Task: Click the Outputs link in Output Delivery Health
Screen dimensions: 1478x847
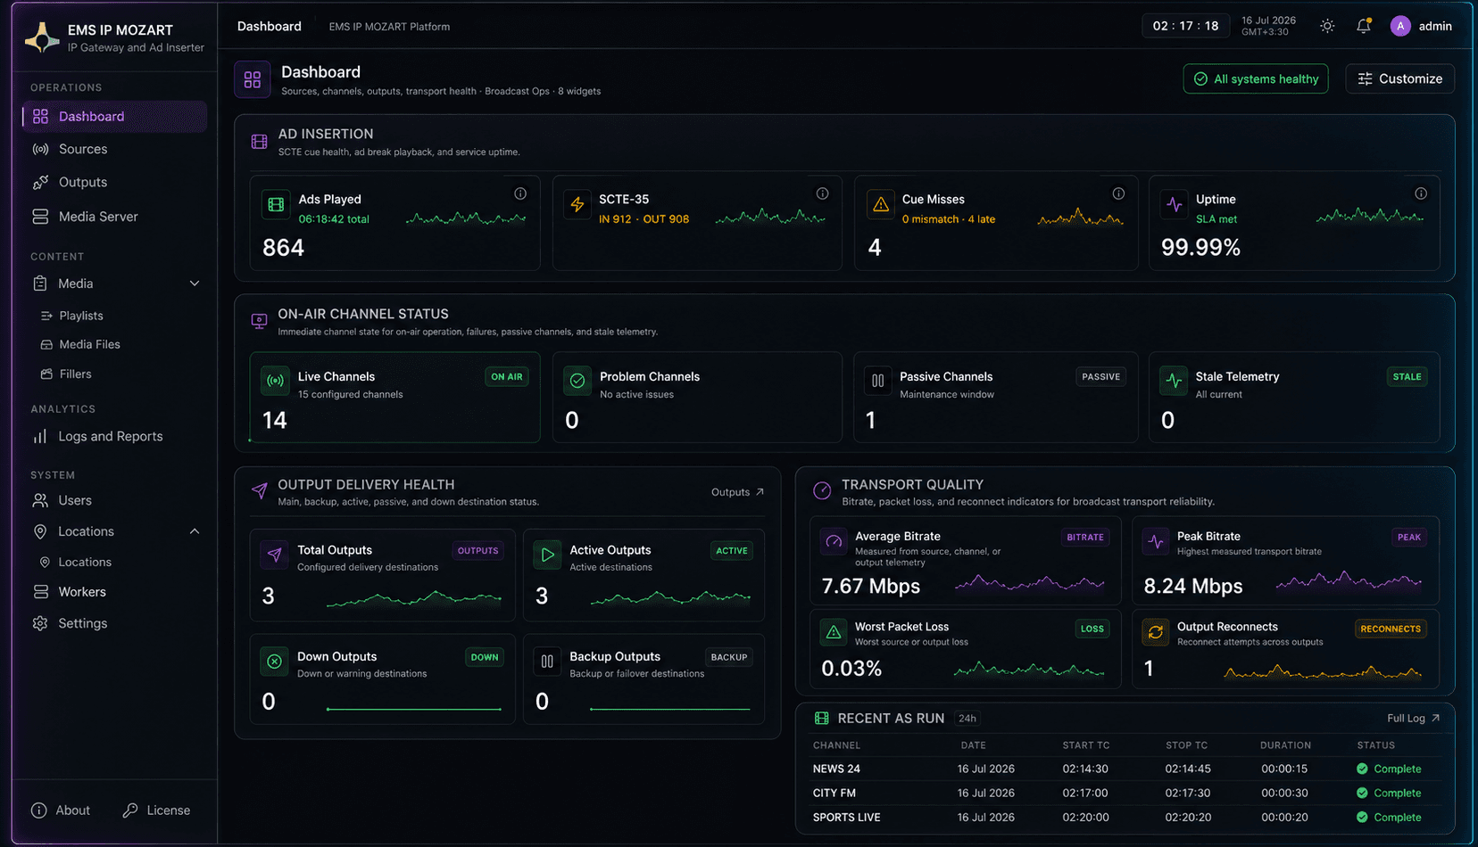Action: [737, 492]
